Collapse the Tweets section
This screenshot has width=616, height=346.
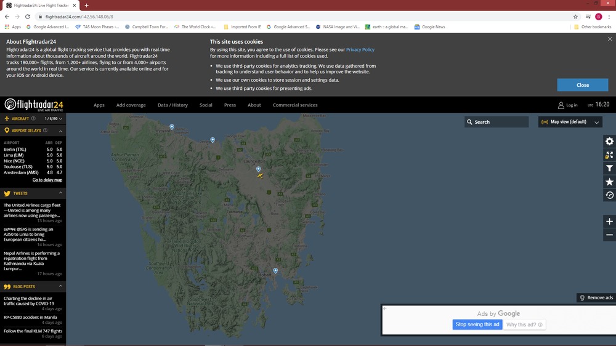click(x=61, y=193)
